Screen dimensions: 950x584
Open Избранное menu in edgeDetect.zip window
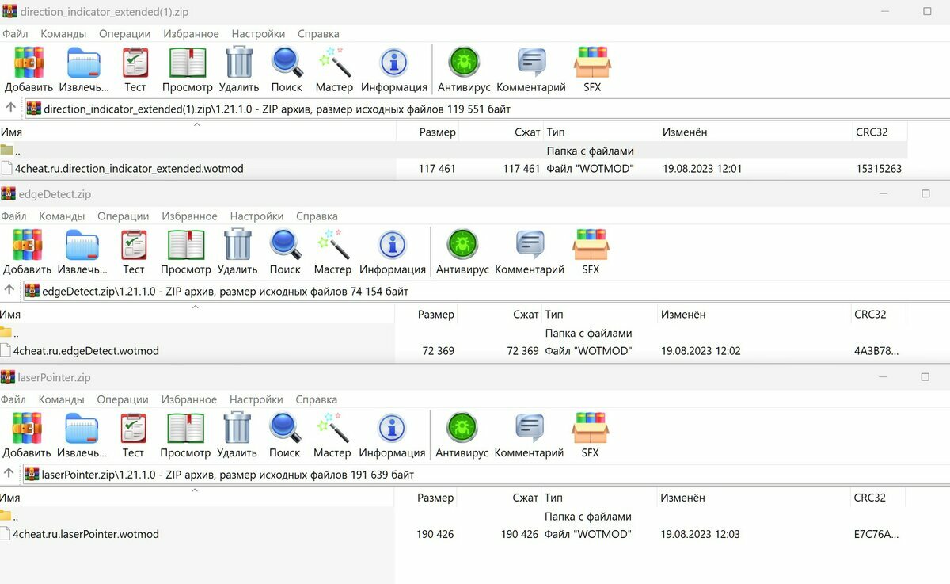(188, 216)
